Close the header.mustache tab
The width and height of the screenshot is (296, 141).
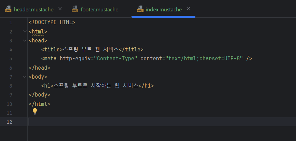coord(60,9)
